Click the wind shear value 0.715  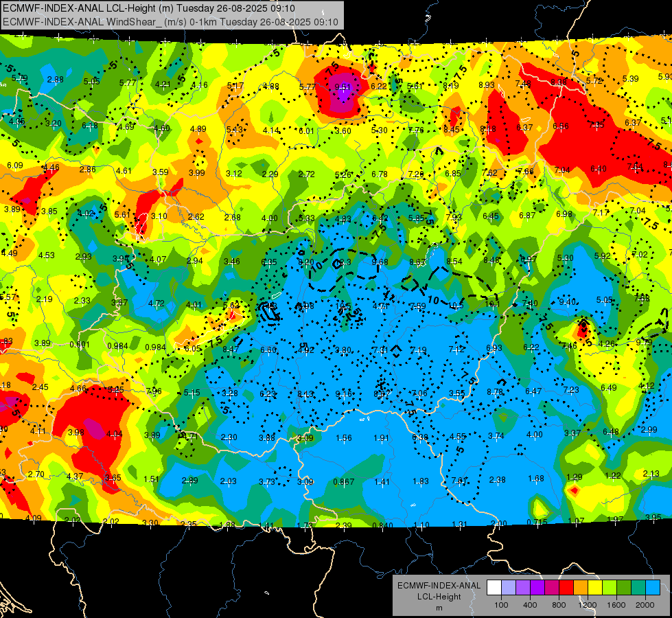(537, 523)
